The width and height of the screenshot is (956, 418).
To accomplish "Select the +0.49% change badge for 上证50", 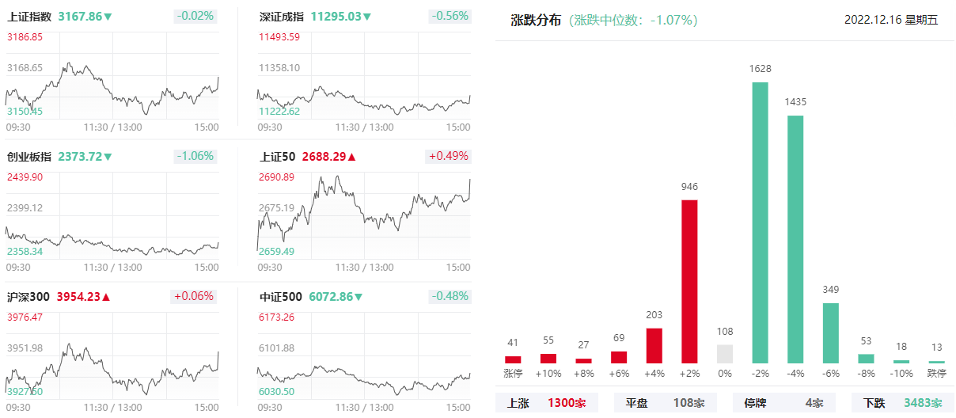I will [x=449, y=156].
